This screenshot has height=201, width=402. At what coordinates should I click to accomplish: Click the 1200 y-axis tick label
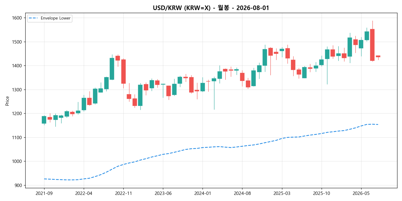pyautogui.click(x=17, y=114)
